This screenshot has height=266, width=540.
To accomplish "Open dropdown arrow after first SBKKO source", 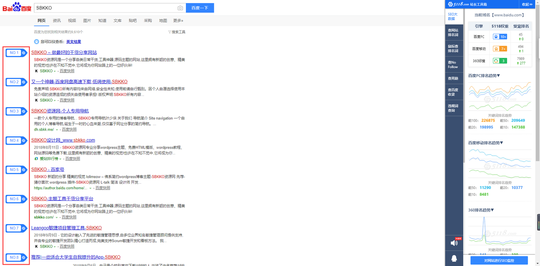I will click(55, 71).
